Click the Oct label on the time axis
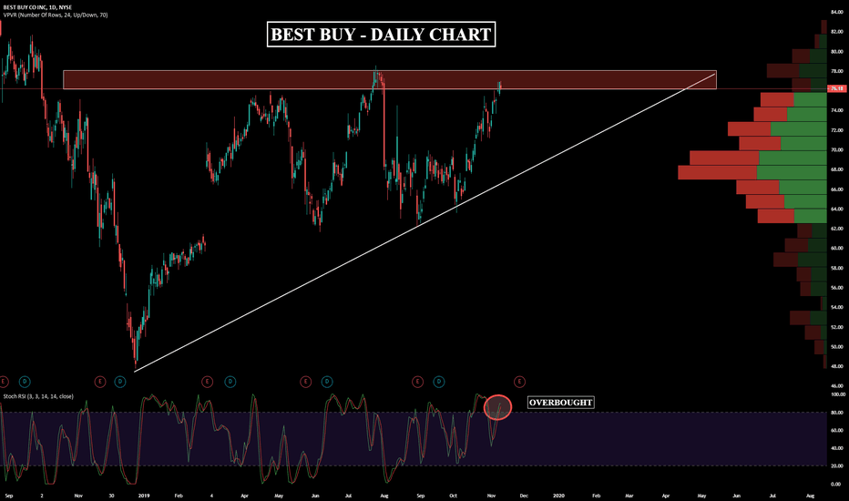This screenshot has height=501, width=849. pos(454,496)
